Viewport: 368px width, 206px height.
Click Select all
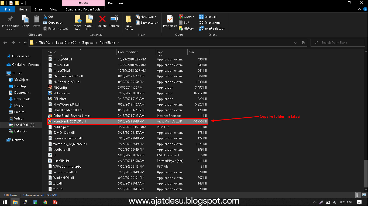click(208, 17)
